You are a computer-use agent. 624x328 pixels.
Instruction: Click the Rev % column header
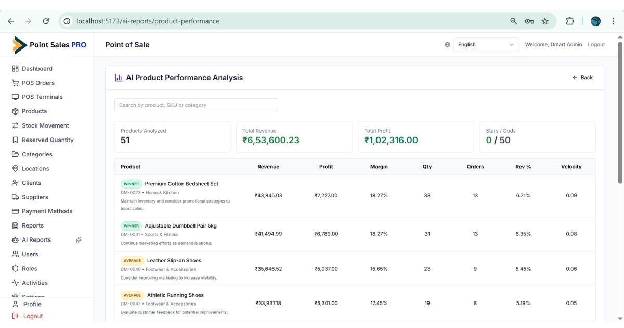pos(523,167)
